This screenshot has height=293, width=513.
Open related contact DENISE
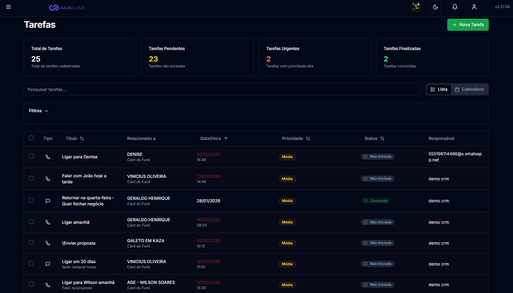tap(135, 154)
